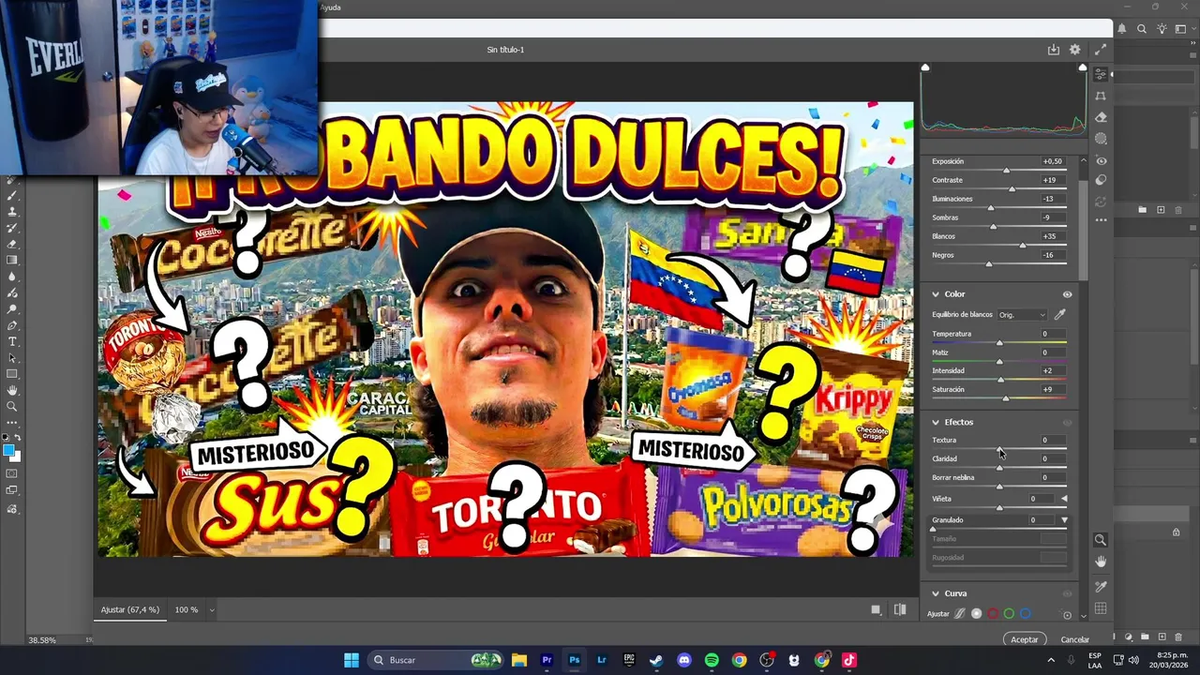Open Spotify from taskbar
Viewport: 1200px width, 675px height.
click(712, 660)
